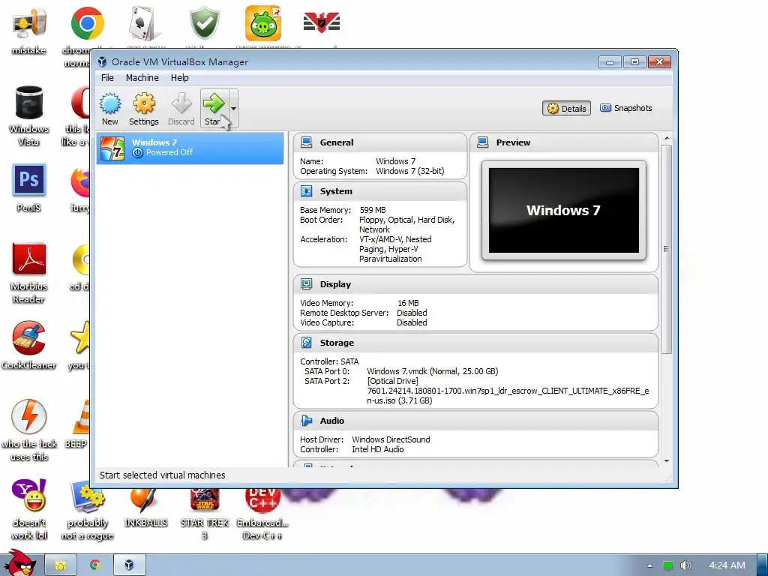Click the General section monitor icon

tap(307, 142)
